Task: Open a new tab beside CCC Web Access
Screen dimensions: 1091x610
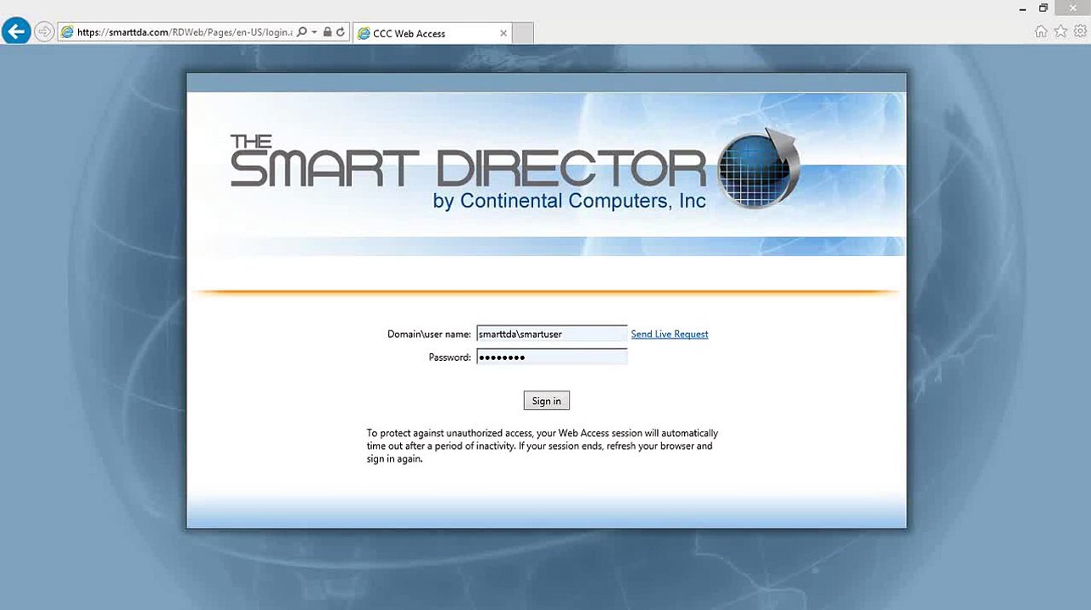Action: (x=523, y=33)
